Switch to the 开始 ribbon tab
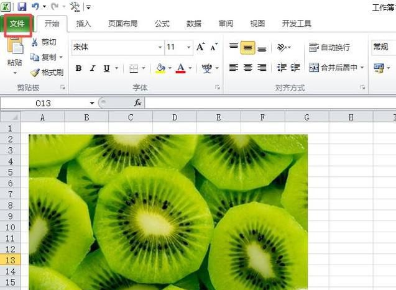Screen dimensions: 396x290 pyautogui.click(x=52, y=24)
